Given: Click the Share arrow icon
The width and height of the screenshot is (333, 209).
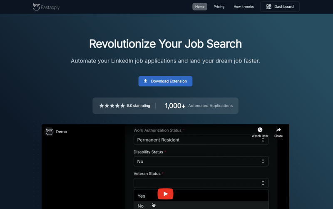Looking at the screenshot, I should coord(278,130).
